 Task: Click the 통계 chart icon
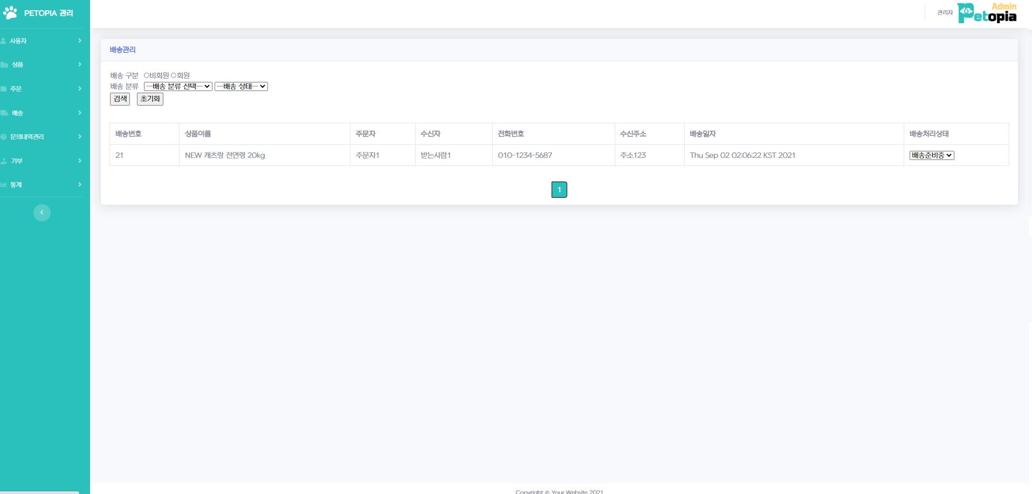(x=4, y=185)
